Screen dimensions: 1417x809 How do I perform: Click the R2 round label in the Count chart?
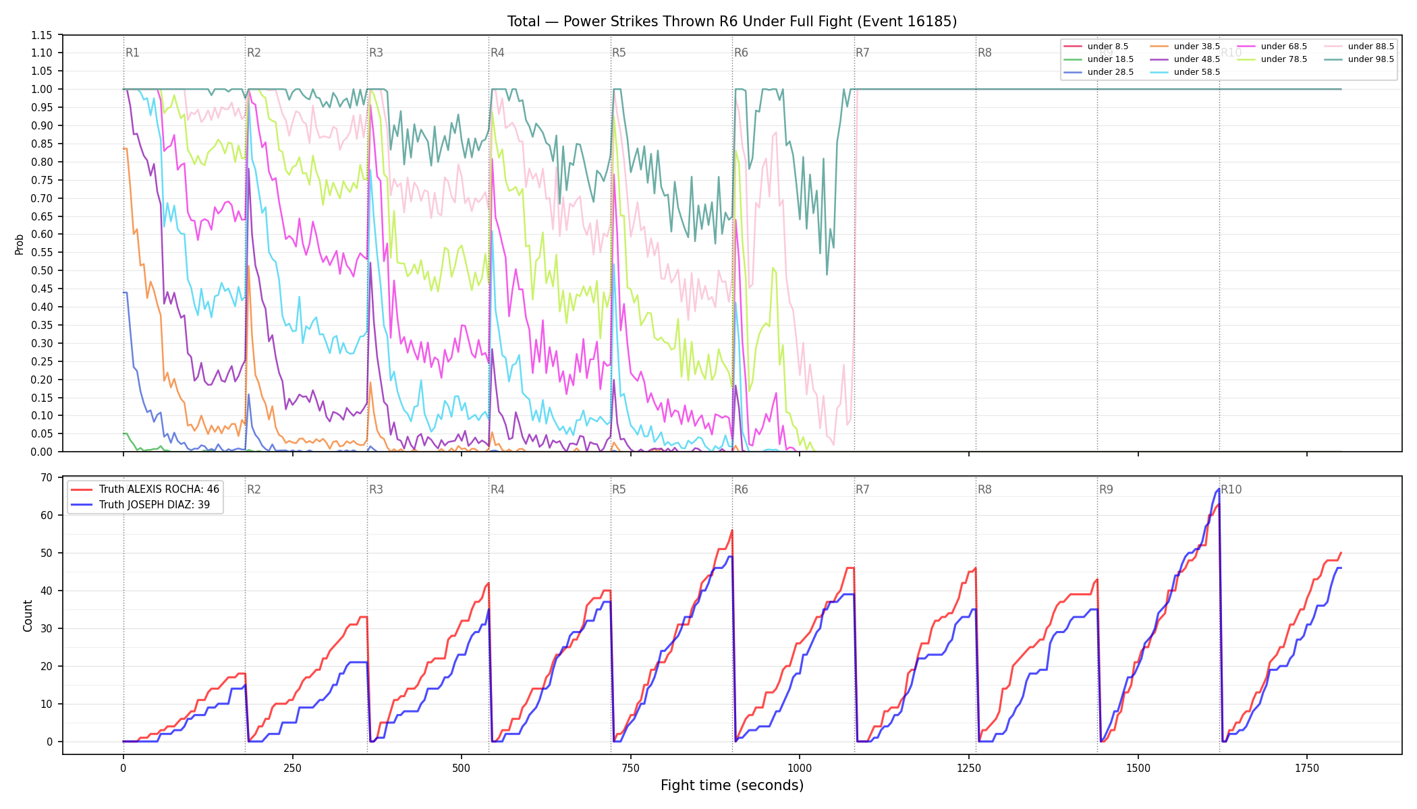pos(254,489)
